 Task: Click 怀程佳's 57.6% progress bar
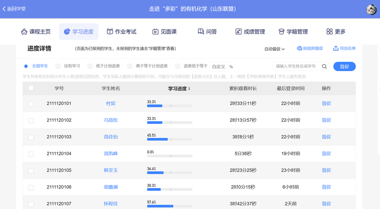click(170, 206)
